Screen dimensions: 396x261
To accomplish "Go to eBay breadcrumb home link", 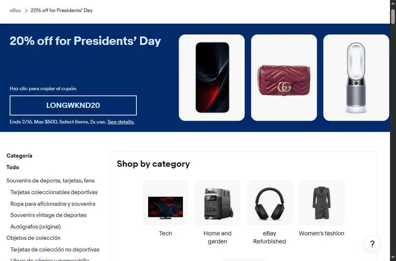I will click(x=15, y=10).
